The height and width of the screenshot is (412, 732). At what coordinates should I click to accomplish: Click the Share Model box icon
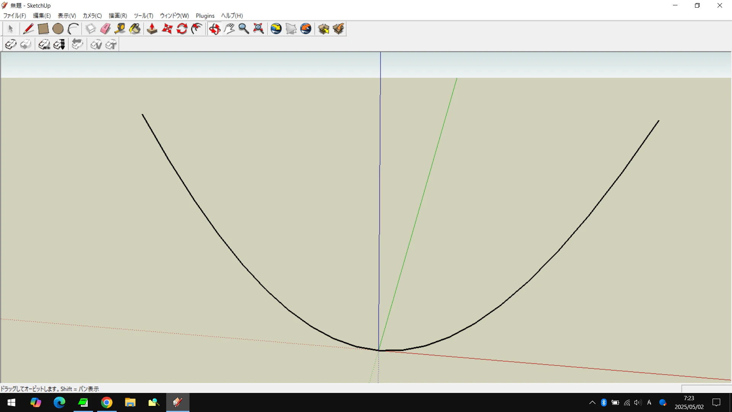click(338, 29)
